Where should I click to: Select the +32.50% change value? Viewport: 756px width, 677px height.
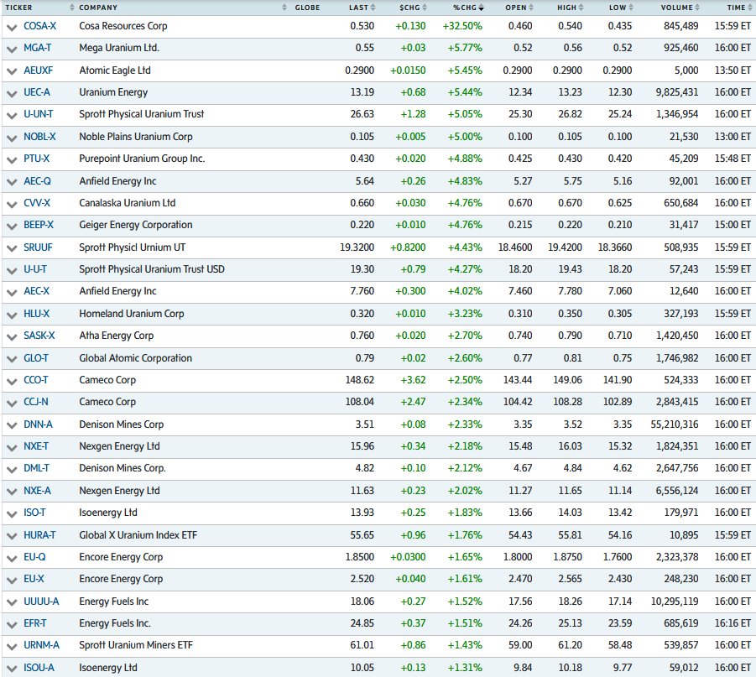[462, 26]
